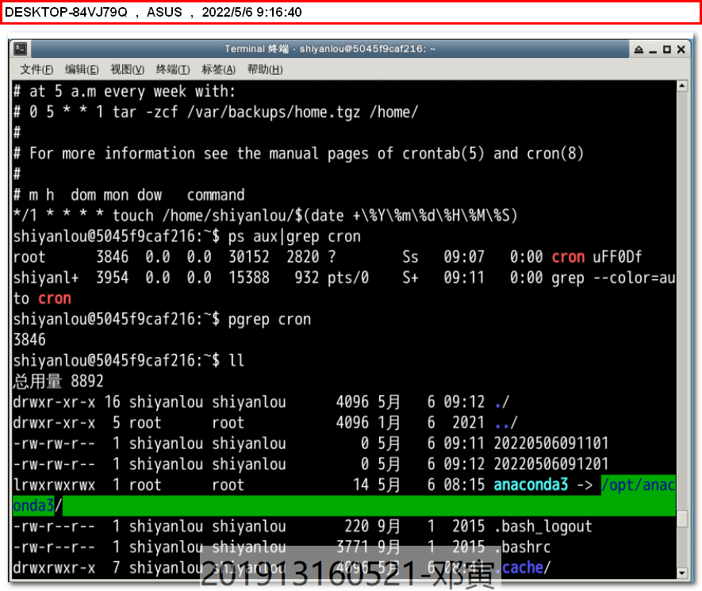
Task: Click the green-highlighted /opt/anac path
Action: pos(638,485)
